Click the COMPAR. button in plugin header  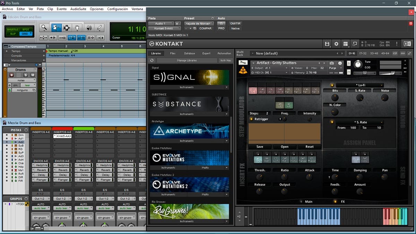205,28
